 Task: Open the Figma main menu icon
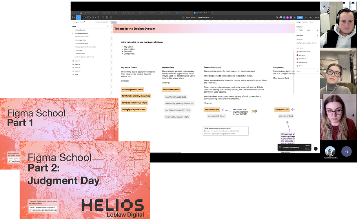point(73,18)
